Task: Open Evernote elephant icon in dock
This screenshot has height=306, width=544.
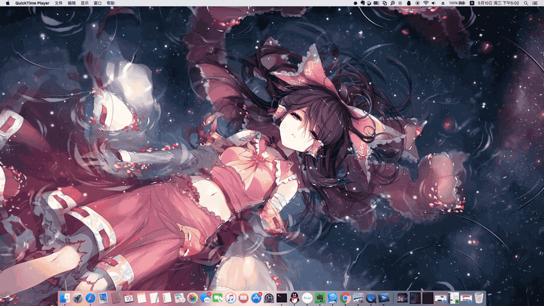Action: [320, 298]
